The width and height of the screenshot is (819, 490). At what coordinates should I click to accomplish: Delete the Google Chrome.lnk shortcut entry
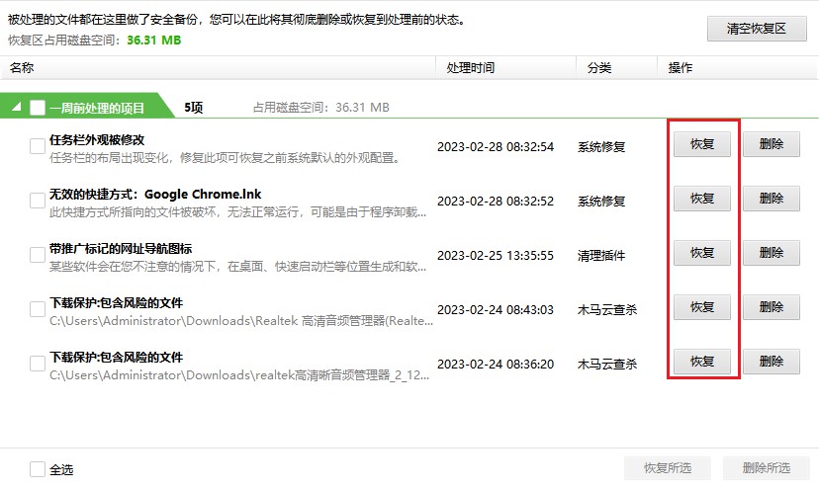click(772, 199)
